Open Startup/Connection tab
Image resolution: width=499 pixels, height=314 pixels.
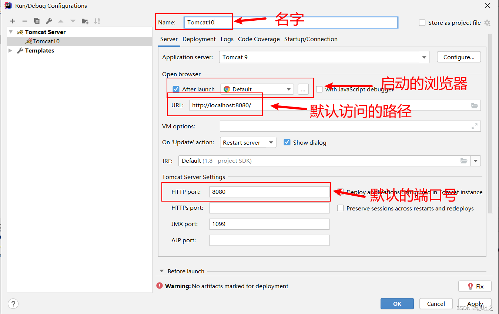pyautogui.click(x=311, y=39)
